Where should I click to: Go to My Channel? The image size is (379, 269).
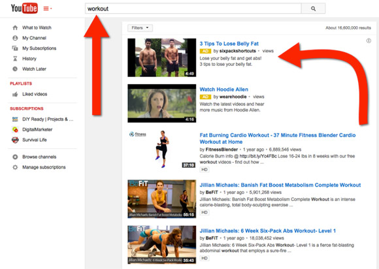coord(35,38)
